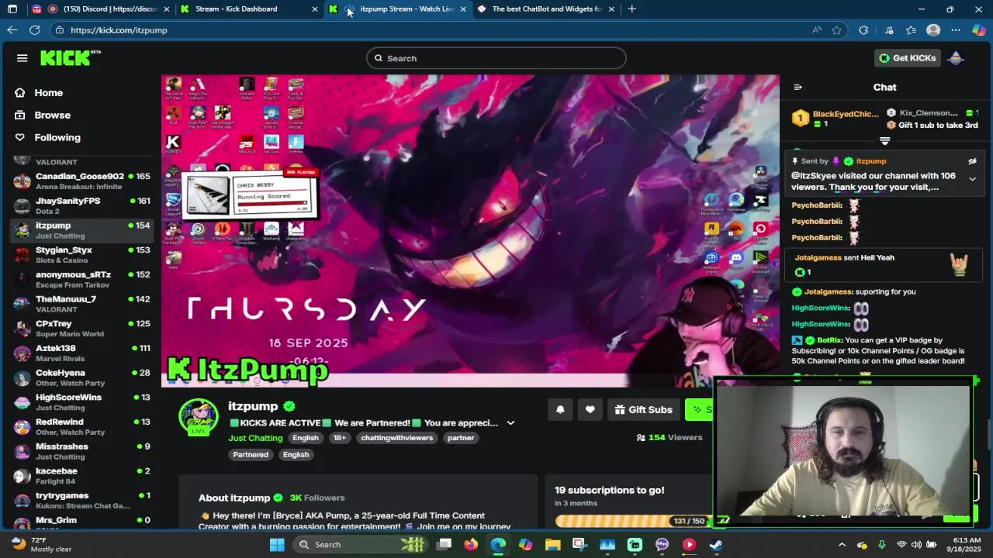The image size is (993, 558).
Task: Open Firefox from the taskbar
Action: click(x=471, y=545)
